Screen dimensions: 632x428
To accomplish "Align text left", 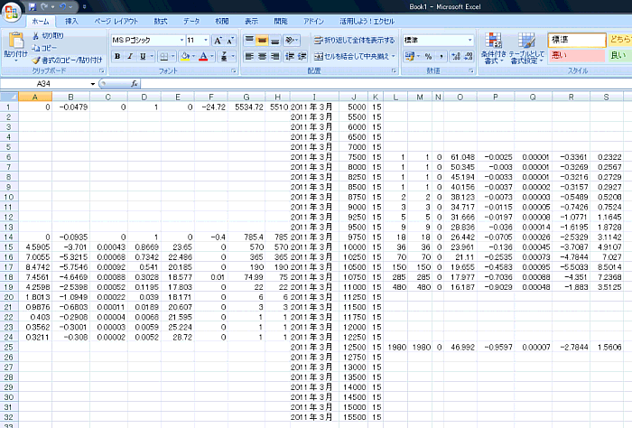I will point(249,56).
